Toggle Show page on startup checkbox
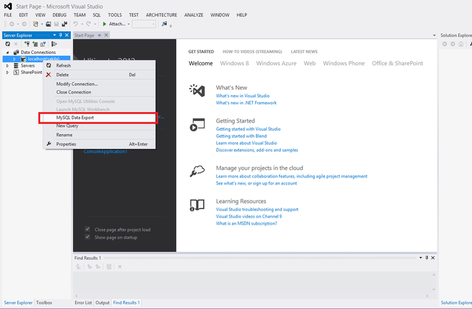The image size is (472, 309). click(x=87, y=237)
